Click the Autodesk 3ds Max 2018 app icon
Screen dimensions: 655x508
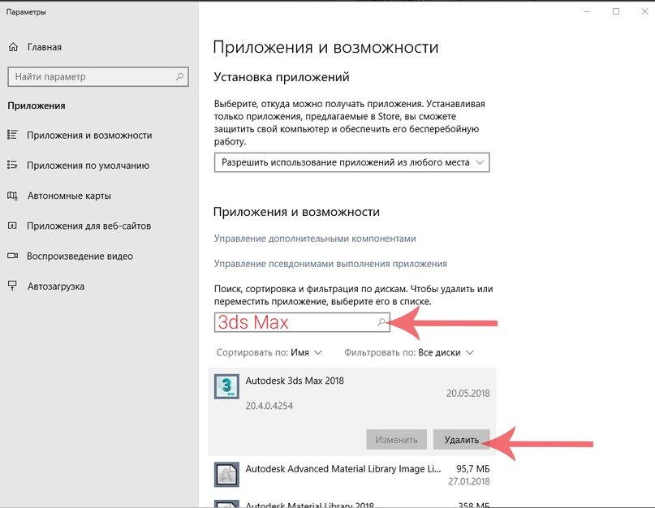[x=226, y=386]
